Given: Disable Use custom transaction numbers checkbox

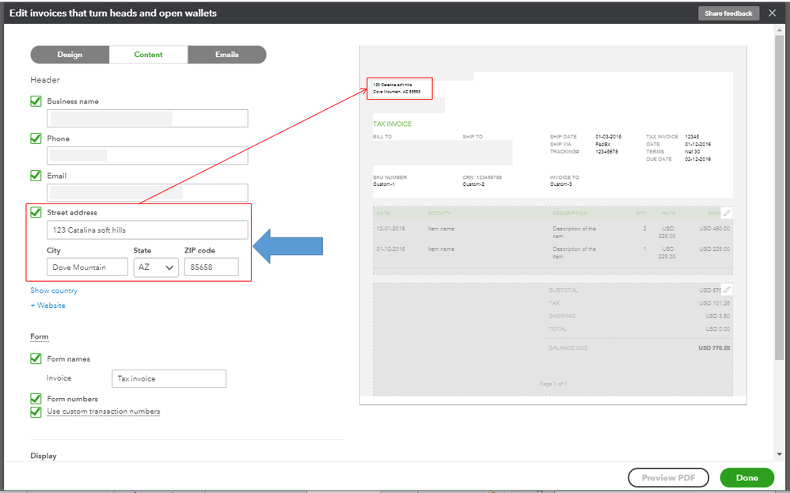Looking at the screenshot, I should [x=36, y=412].
